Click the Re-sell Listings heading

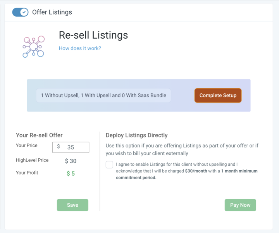pyautogui.click(x=93, y=35)
